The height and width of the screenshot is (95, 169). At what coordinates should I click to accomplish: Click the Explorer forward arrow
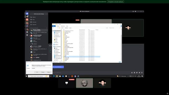[x=55, y=28]
